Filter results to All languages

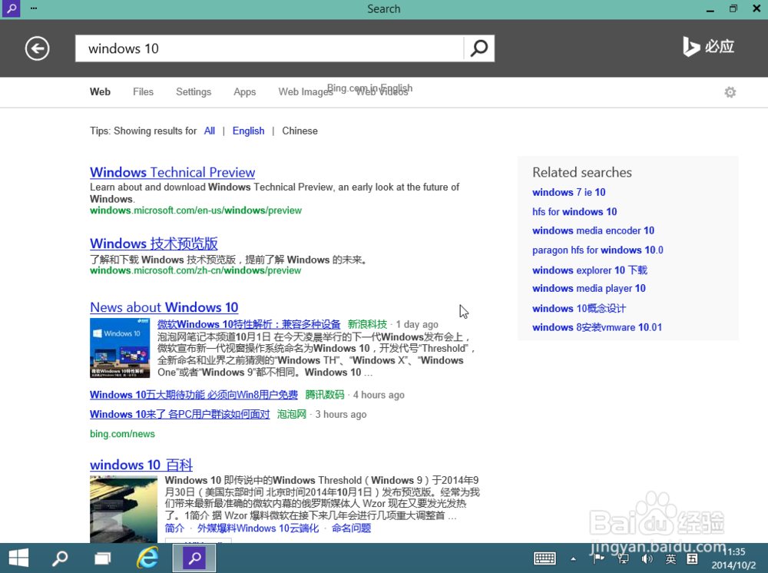coord(209,131)
